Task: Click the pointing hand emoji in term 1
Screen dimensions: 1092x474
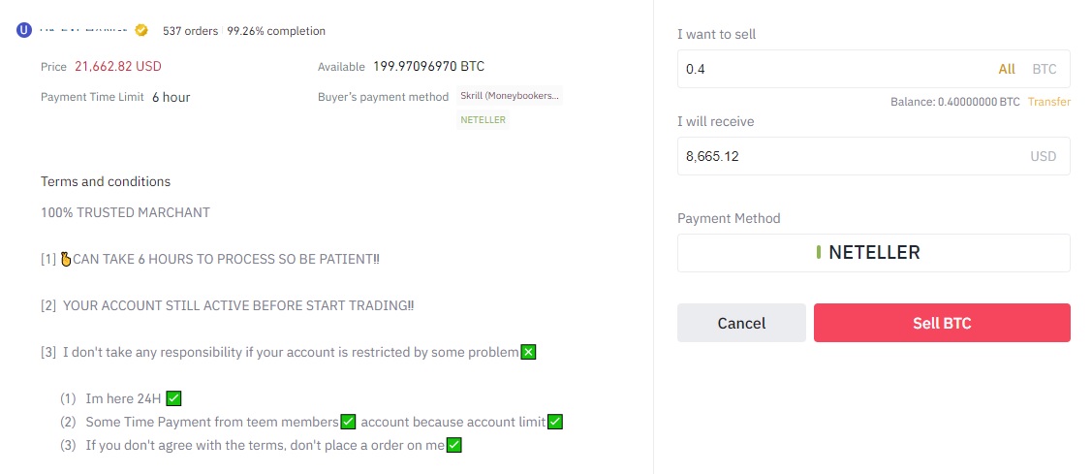Action: pos(66,259)
